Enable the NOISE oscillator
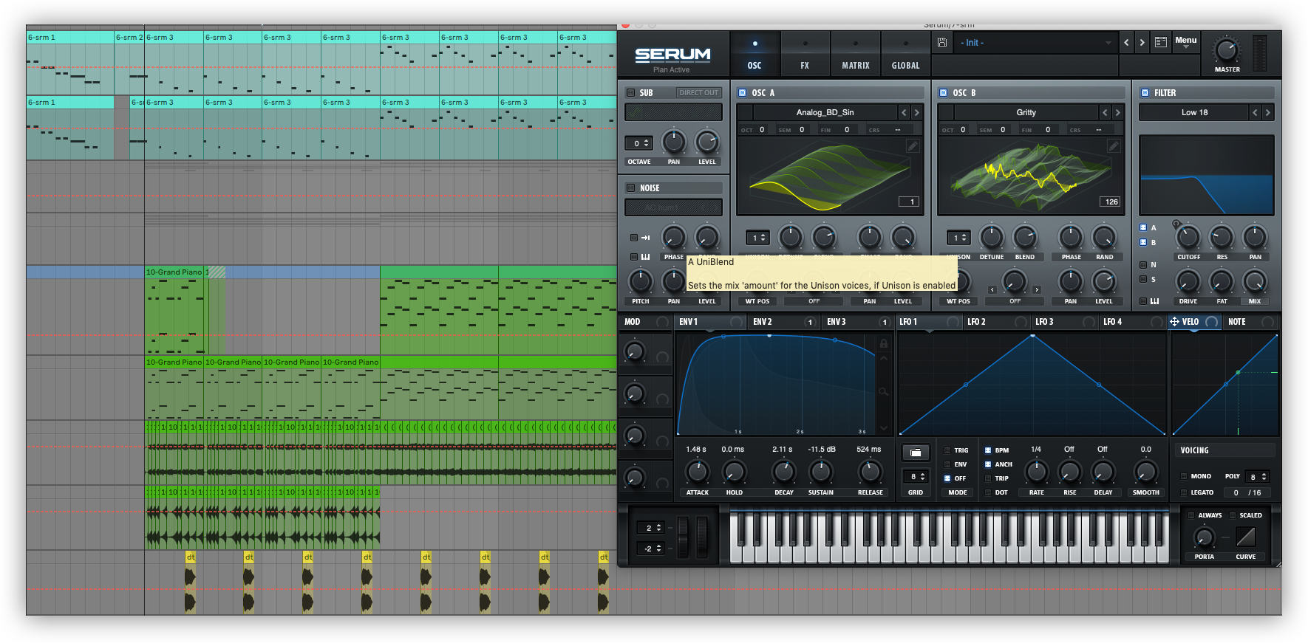 tap(630, 188)
